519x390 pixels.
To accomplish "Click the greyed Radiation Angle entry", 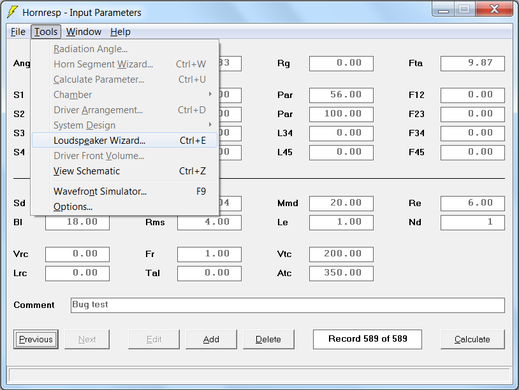I will [x=124, y=49].
